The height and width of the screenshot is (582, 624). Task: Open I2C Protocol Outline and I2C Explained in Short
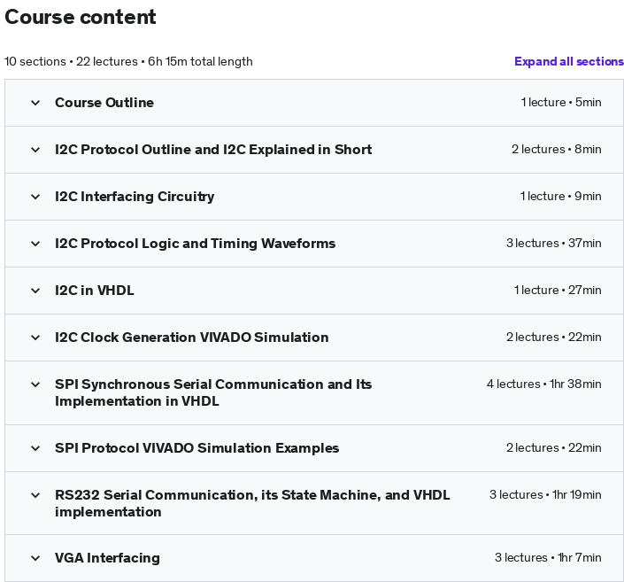pyautogui.click(x=213, y=150)
